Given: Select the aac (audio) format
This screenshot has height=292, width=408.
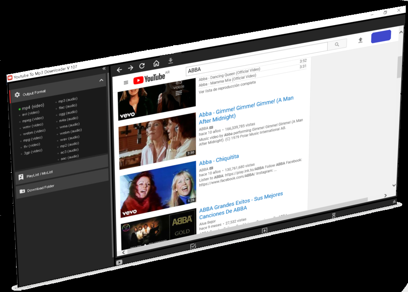Looking at the screenshot, I should coord(70,158).
